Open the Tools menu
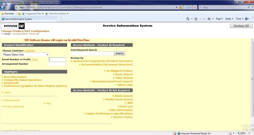Viewport: 254px width, 135px height. [x=240, y=19]
